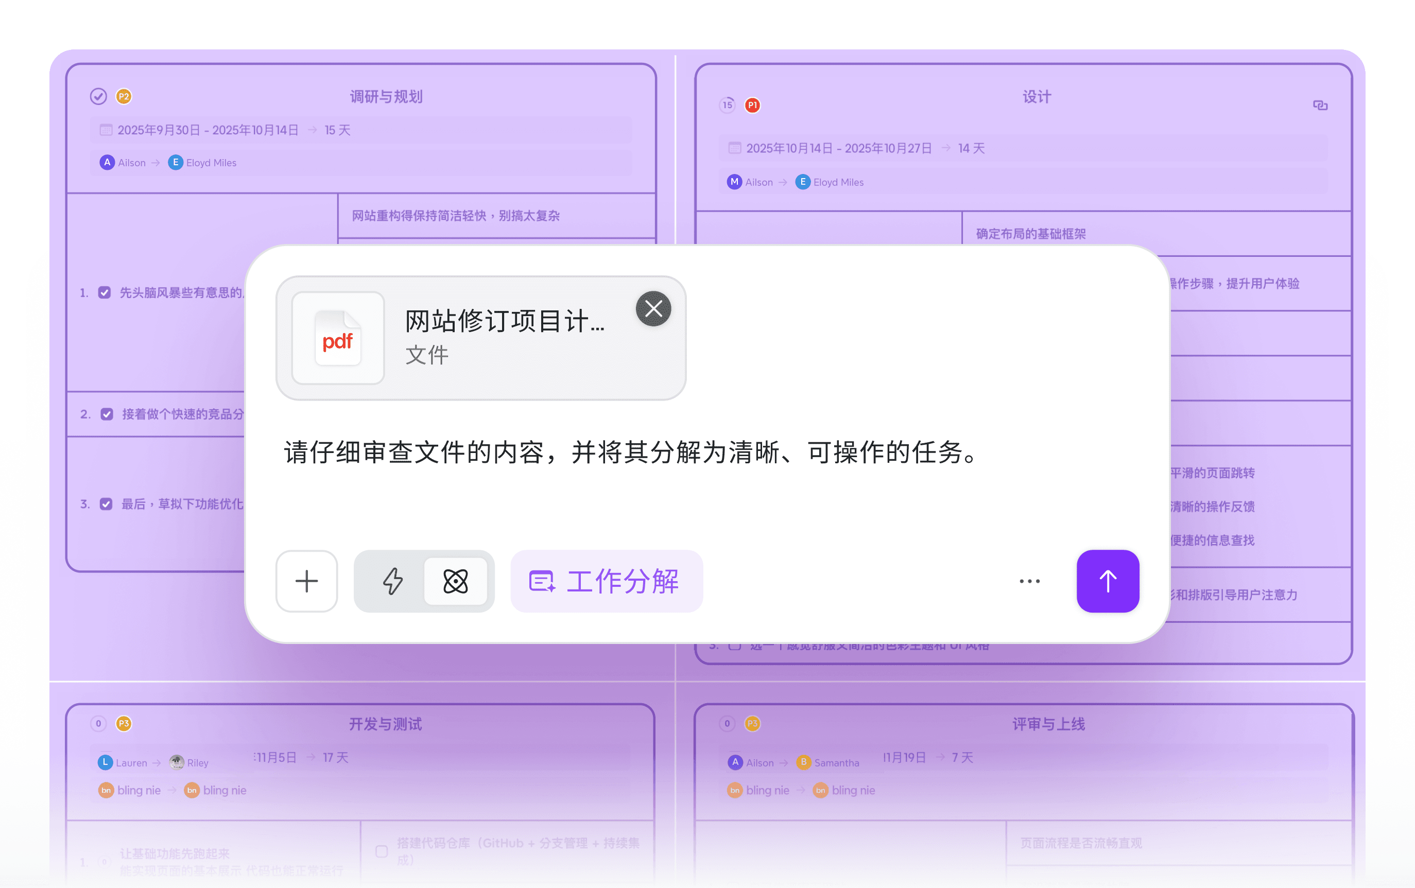Click the calendar icon in 调研与规划 date row
The width and height of the screenshot is (1415, 888).
point(106,130)
